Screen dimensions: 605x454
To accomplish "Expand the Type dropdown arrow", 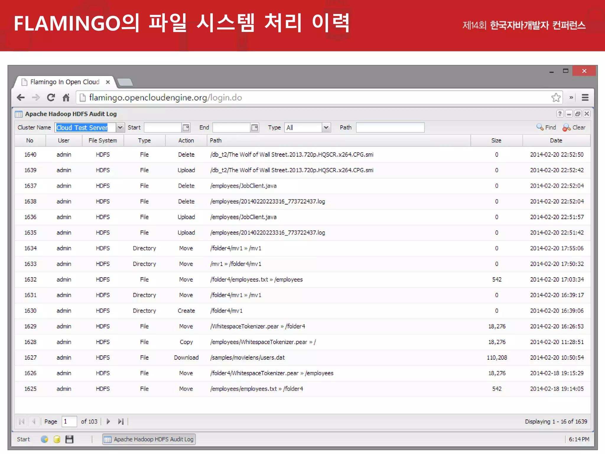I will point(326,128).
